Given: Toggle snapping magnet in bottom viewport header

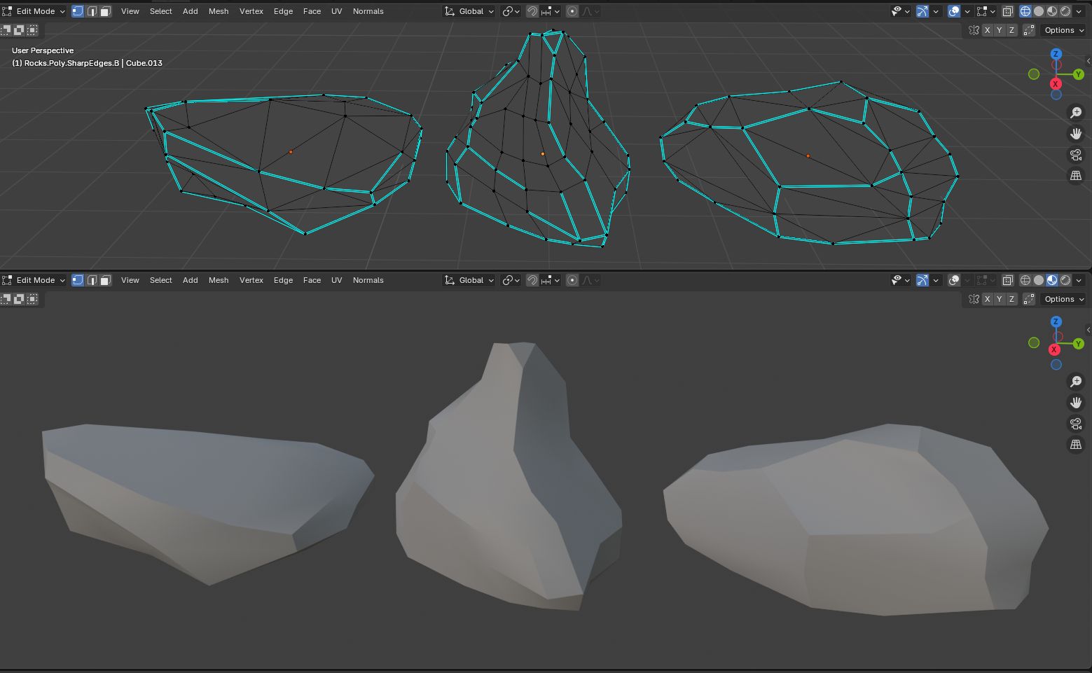Looking at the screenshot, I should (x=532, y=280).
